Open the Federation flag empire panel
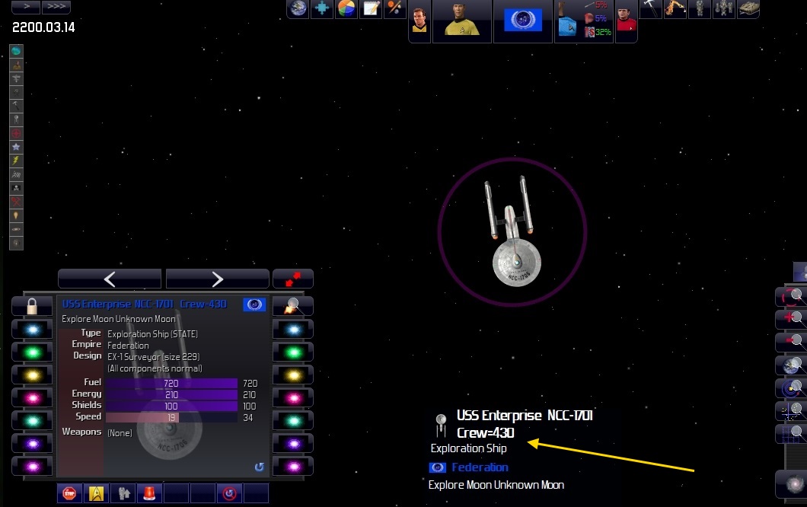This screenshot has height=507, width=807. pos(523,21)
